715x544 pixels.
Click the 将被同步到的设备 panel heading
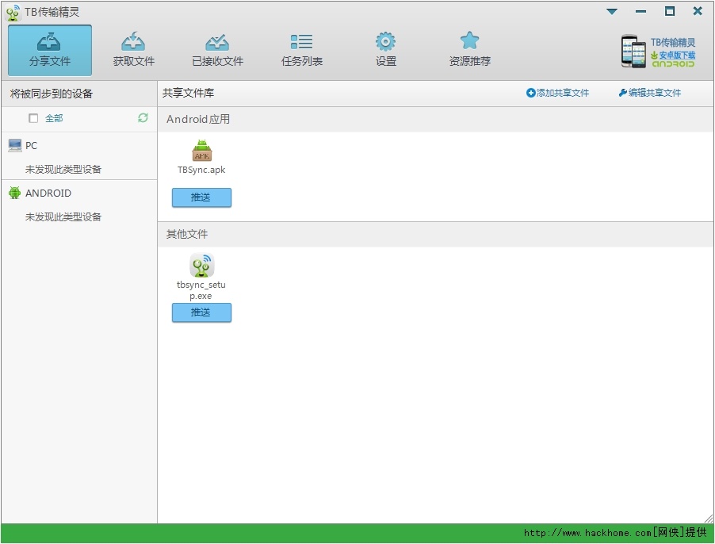pyautogui.click(x=51, y=94)
